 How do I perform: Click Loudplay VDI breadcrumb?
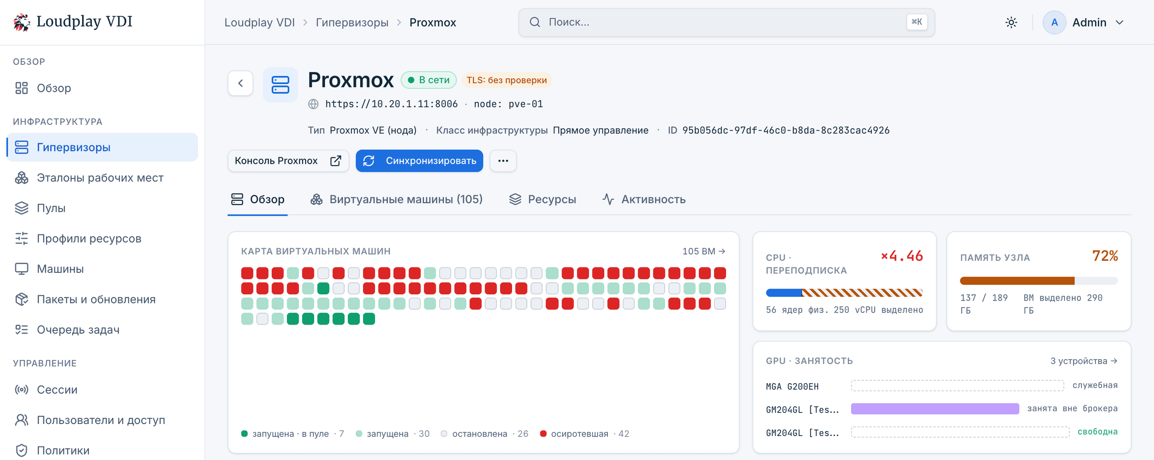coord(260,23)
